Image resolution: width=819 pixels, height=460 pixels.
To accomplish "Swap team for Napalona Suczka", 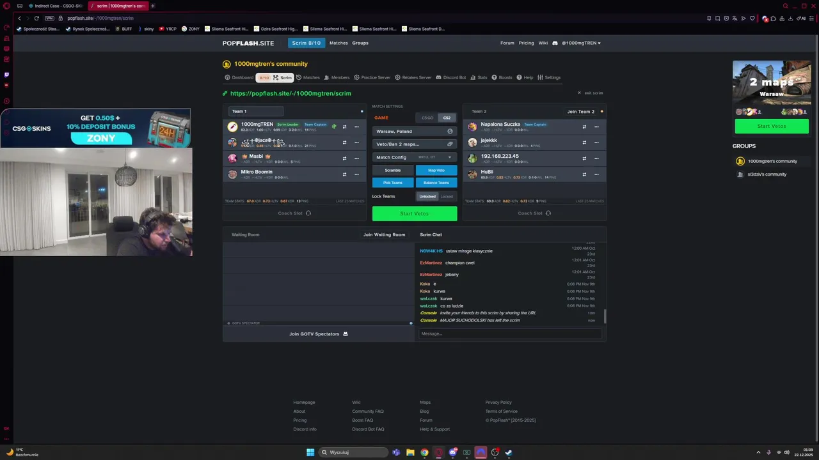I will (584, 126).
